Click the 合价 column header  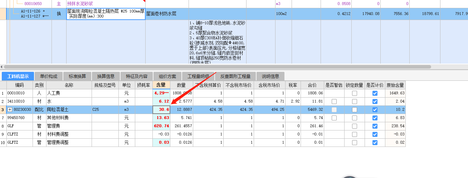pyautogui.click(x=312, y=85)
